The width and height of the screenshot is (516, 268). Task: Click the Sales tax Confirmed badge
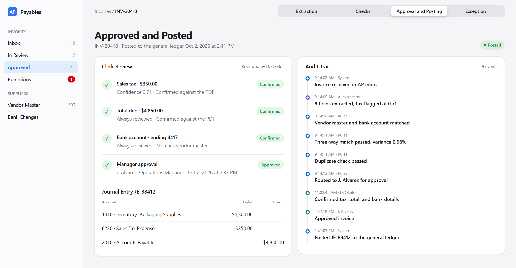tap(270, 84)
